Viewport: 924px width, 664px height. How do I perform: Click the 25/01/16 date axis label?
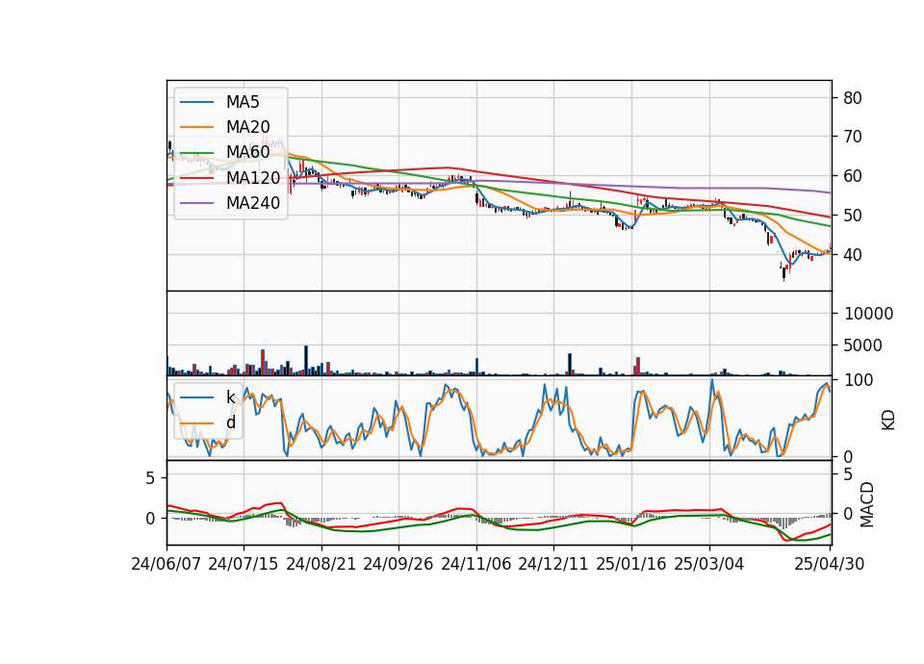(631, 564)
